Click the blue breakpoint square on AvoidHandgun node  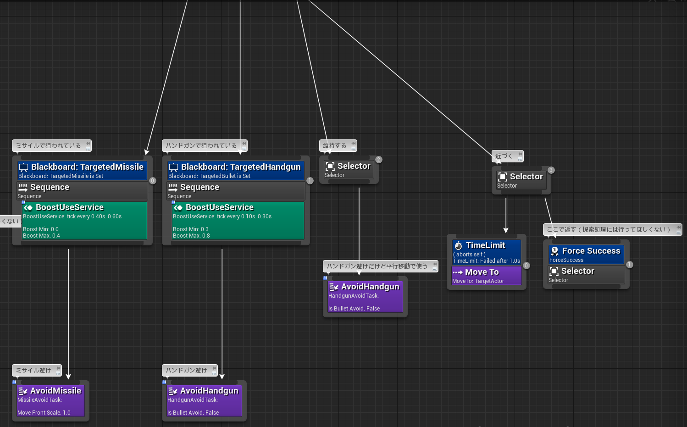[326, 278]
